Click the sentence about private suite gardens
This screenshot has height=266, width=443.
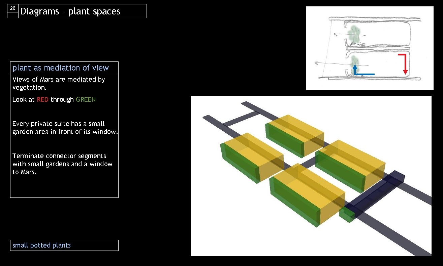65,128
